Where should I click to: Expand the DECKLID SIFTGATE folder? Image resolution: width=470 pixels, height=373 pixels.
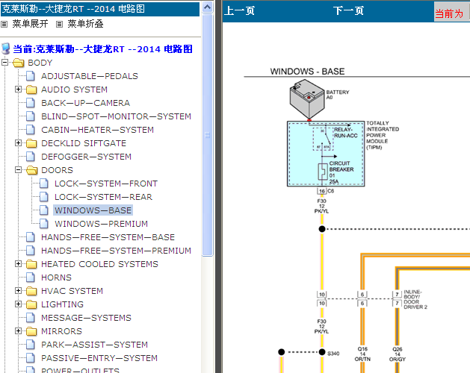(x=18, y=142)
